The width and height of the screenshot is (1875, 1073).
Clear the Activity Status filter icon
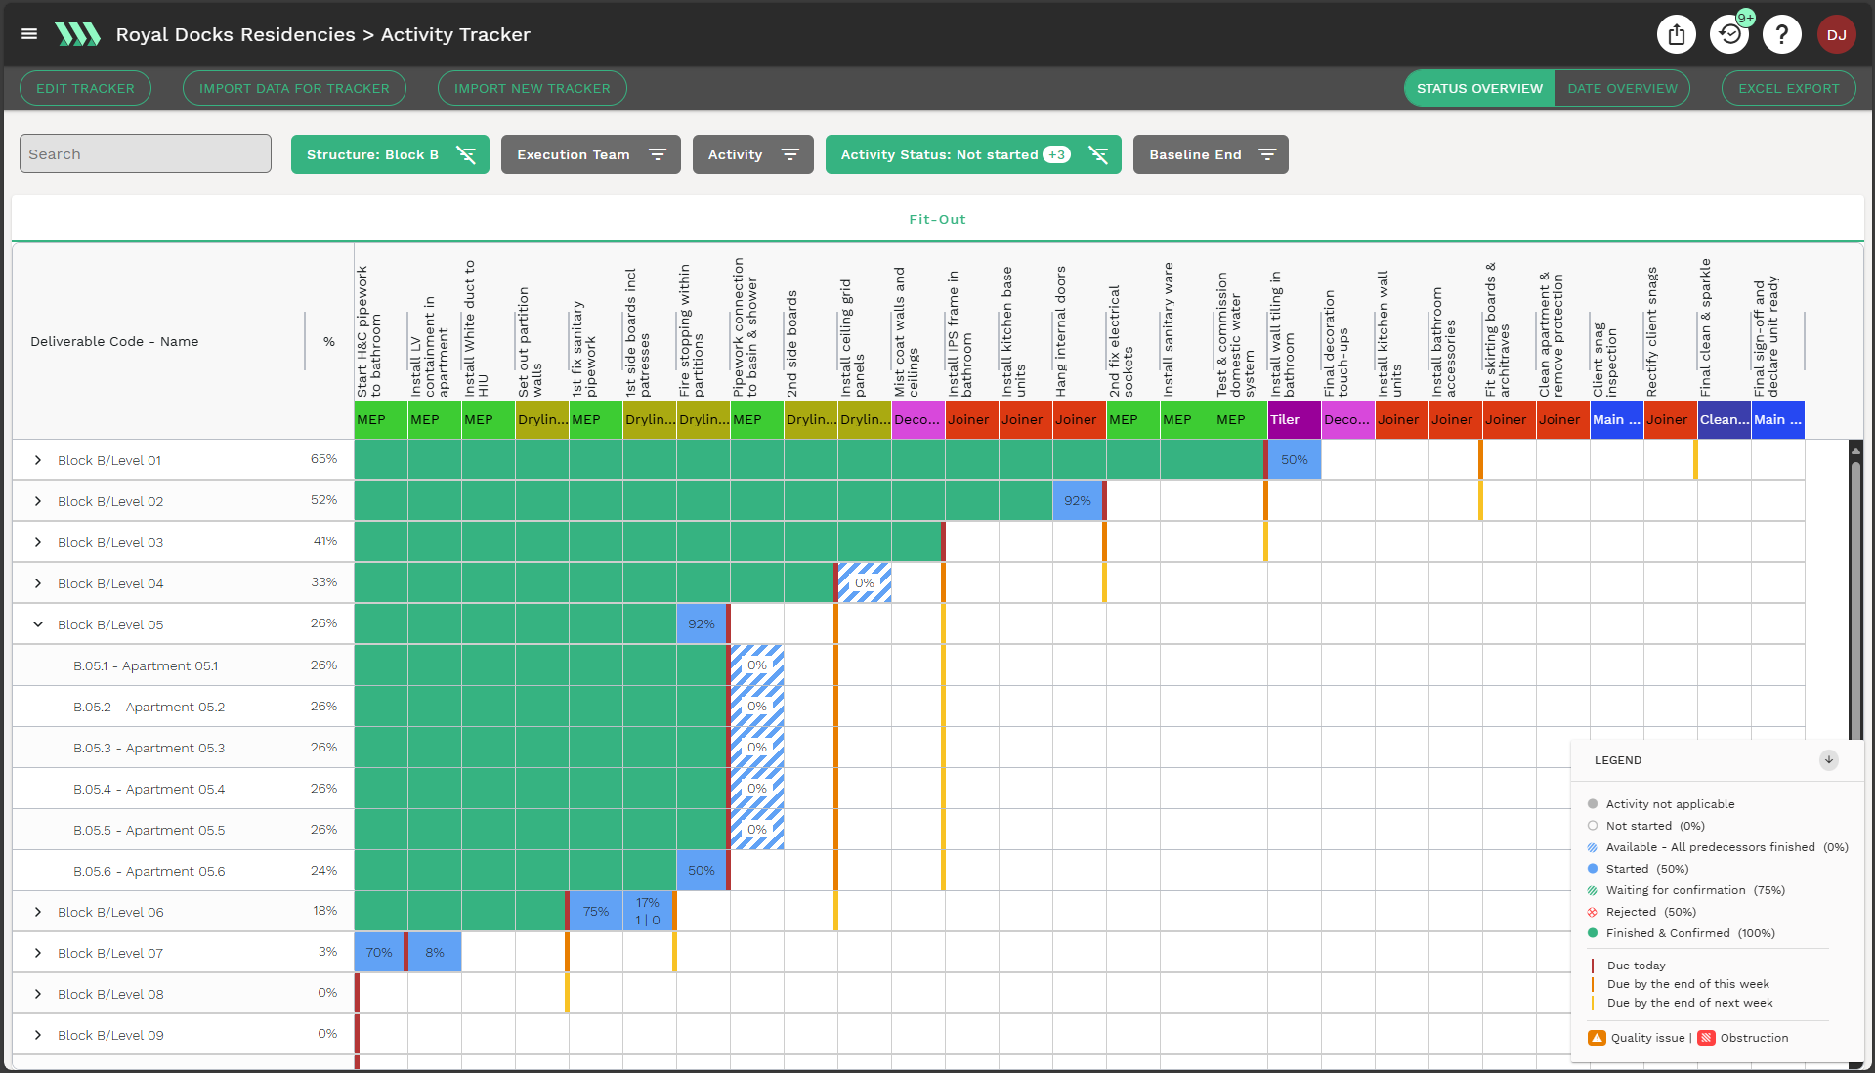coord(1098,154)
